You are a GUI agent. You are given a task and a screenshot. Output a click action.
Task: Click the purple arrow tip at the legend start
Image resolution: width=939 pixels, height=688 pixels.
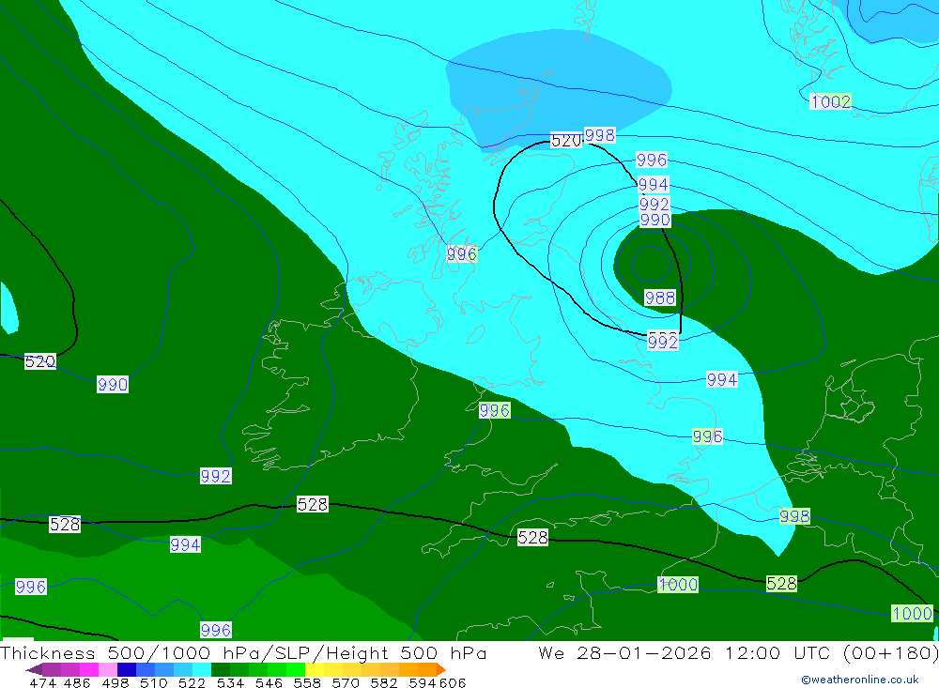pyautogui.click(x=34, y=669)
